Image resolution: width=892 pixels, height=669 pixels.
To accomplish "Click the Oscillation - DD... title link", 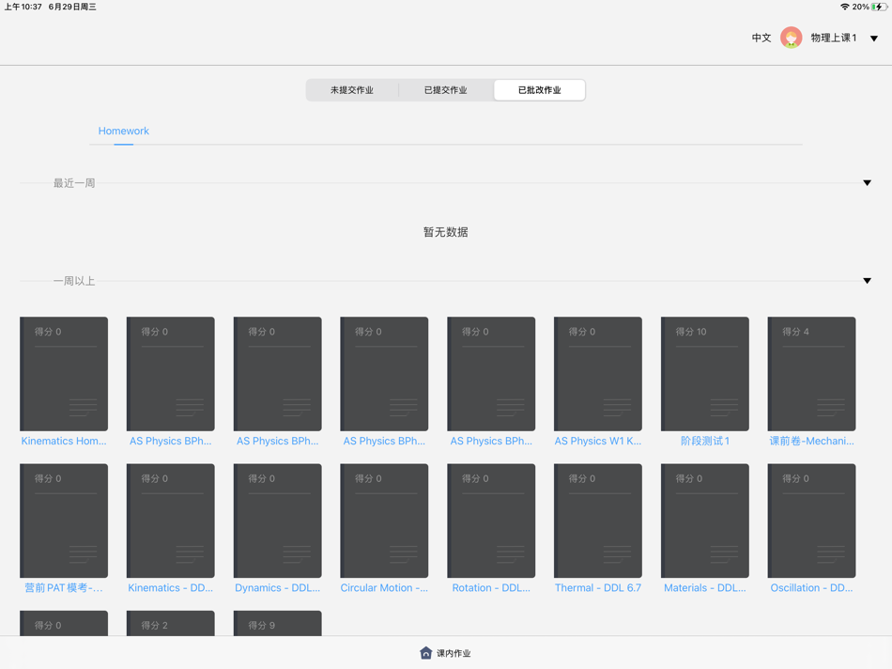I will (x=812, y=587).
